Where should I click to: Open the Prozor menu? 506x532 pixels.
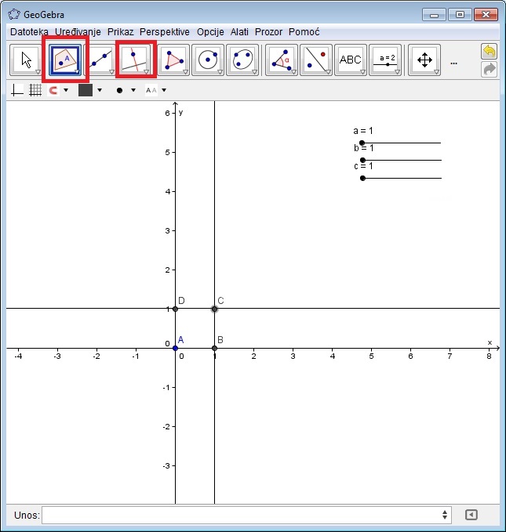pyautogui.click(x=268, y=32)
